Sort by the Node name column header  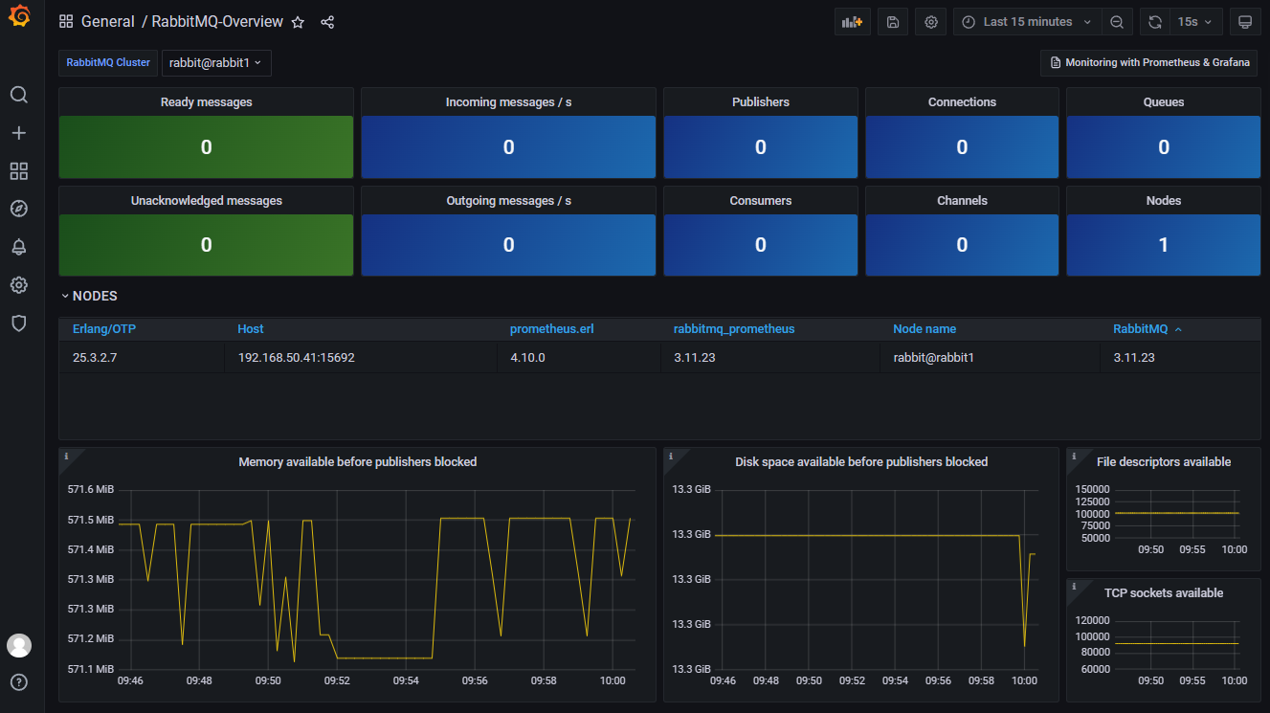(x=925, y=329)
